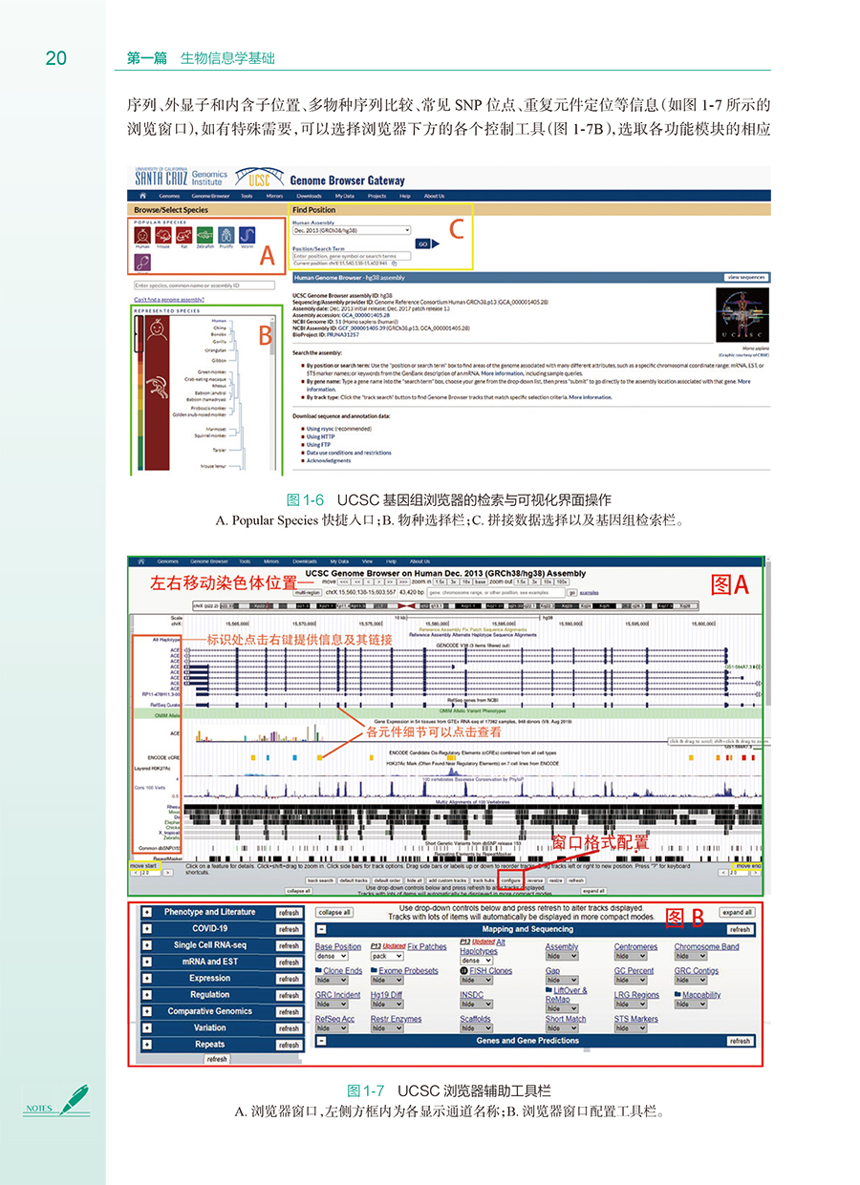This screenshot has height=1185, width=860.
Task: Expand the Regulation track group
Action: coord(147,995)
